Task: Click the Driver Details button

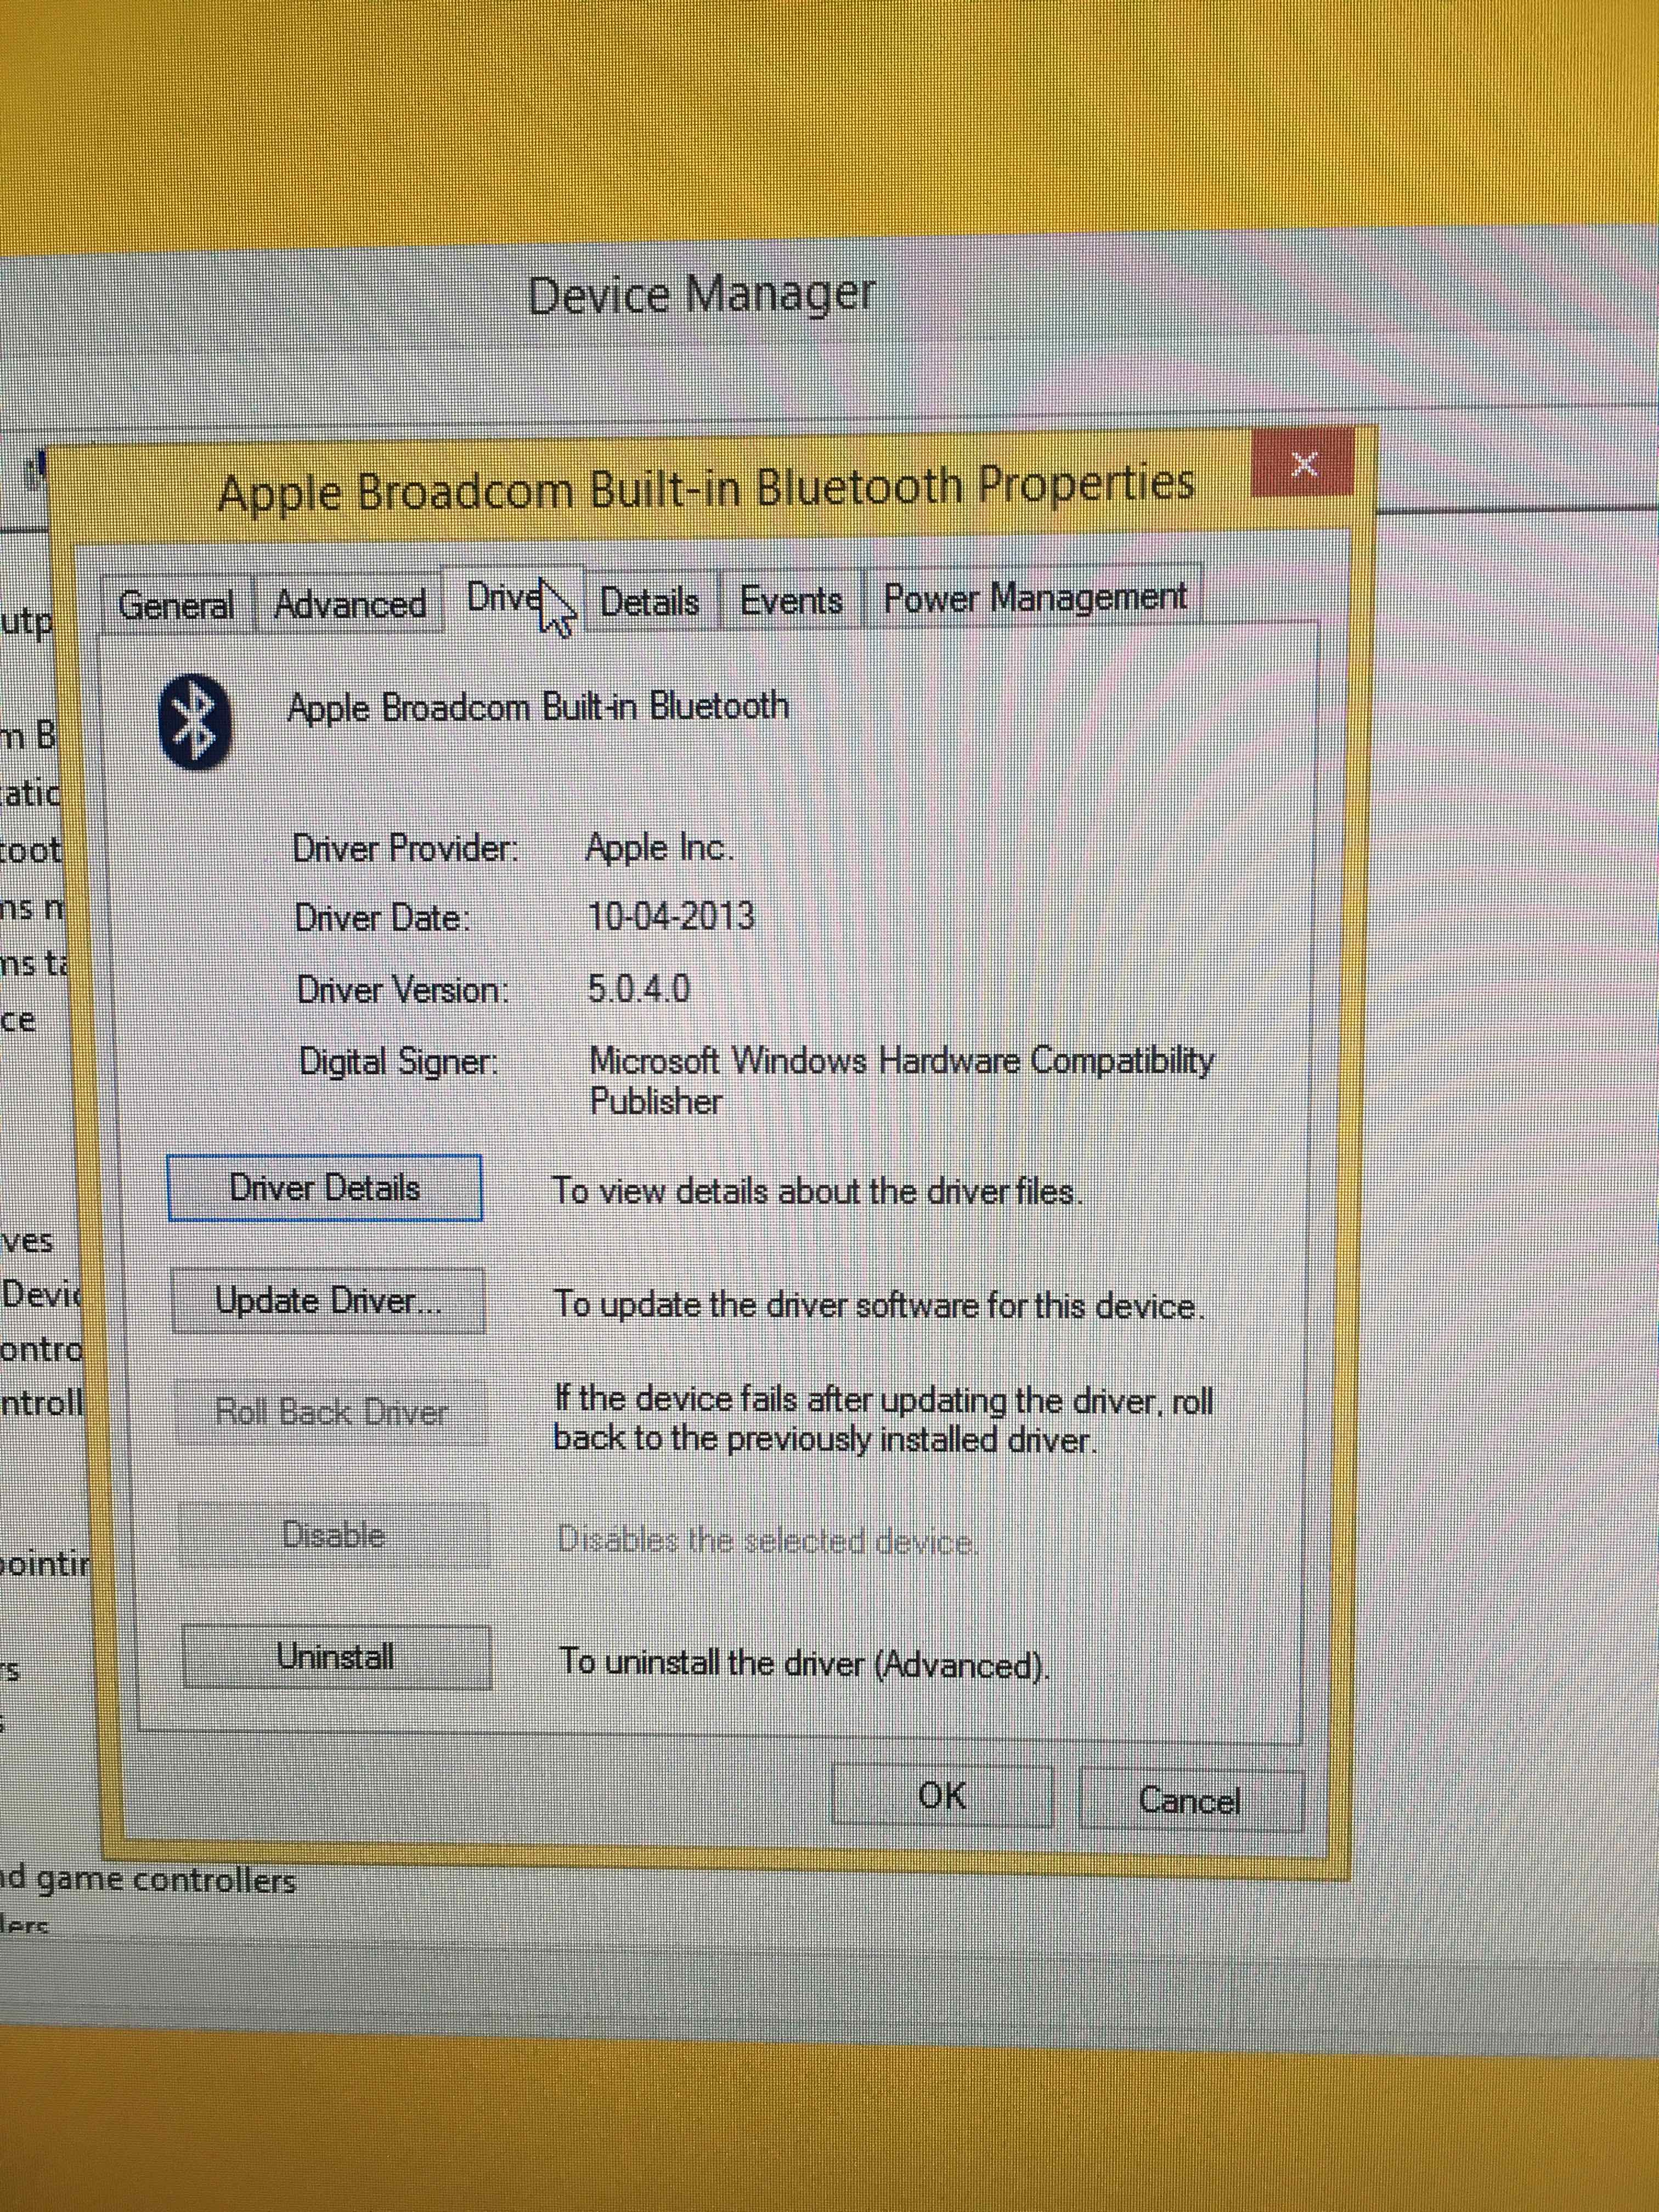Action: point(325,1188)
